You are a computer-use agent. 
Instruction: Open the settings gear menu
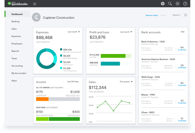point(177,4)
